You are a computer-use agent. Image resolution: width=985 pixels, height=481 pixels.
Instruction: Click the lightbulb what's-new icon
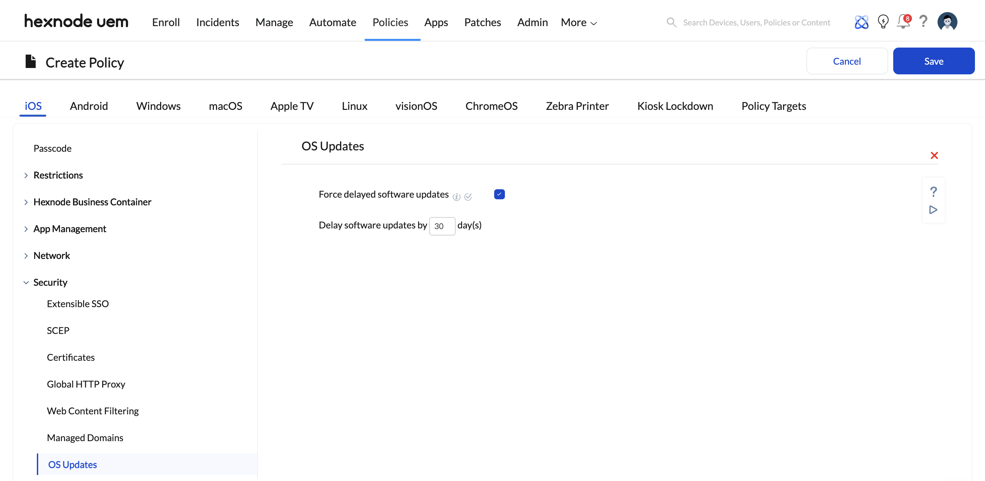pos(883,22)
